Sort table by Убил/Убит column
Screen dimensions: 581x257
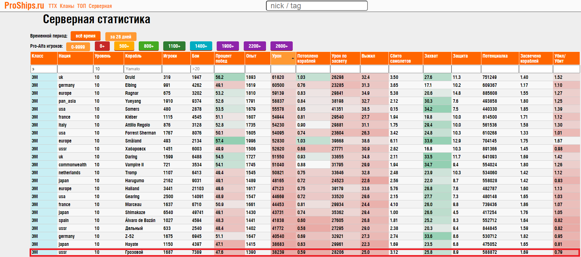(x=566, y=58)
